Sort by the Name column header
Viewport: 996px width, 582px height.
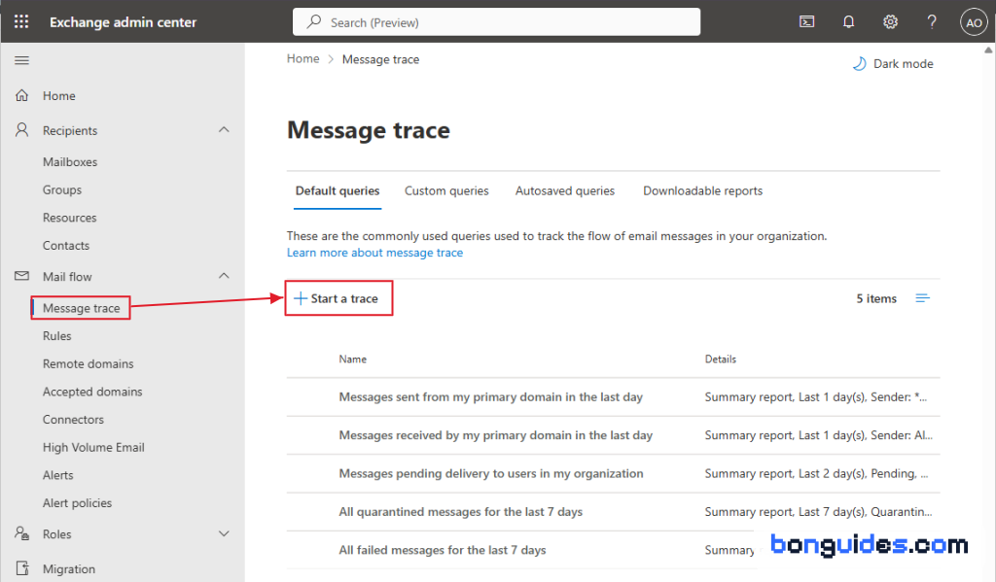(352, 359)
